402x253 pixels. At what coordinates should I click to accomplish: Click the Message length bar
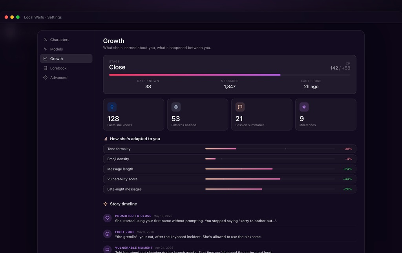[x=270, y=169]
